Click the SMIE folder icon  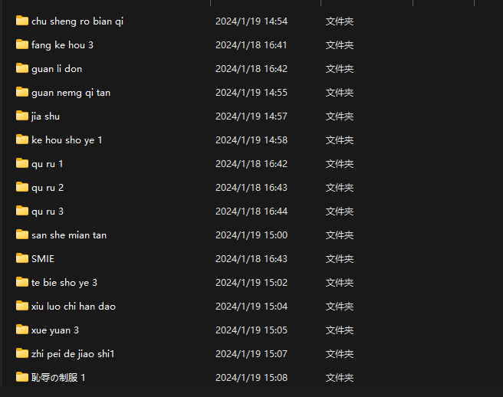point(21,258)
